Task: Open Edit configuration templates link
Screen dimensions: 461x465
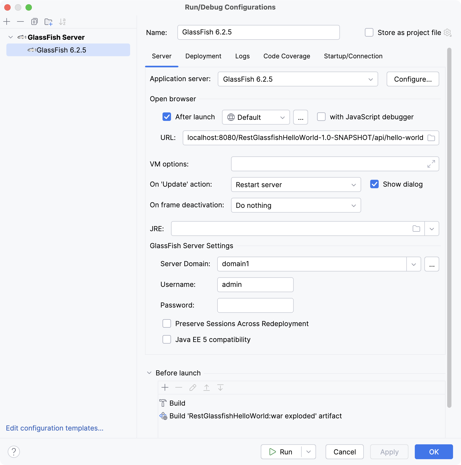Action: pyautogui.click(x=54, y=428)
